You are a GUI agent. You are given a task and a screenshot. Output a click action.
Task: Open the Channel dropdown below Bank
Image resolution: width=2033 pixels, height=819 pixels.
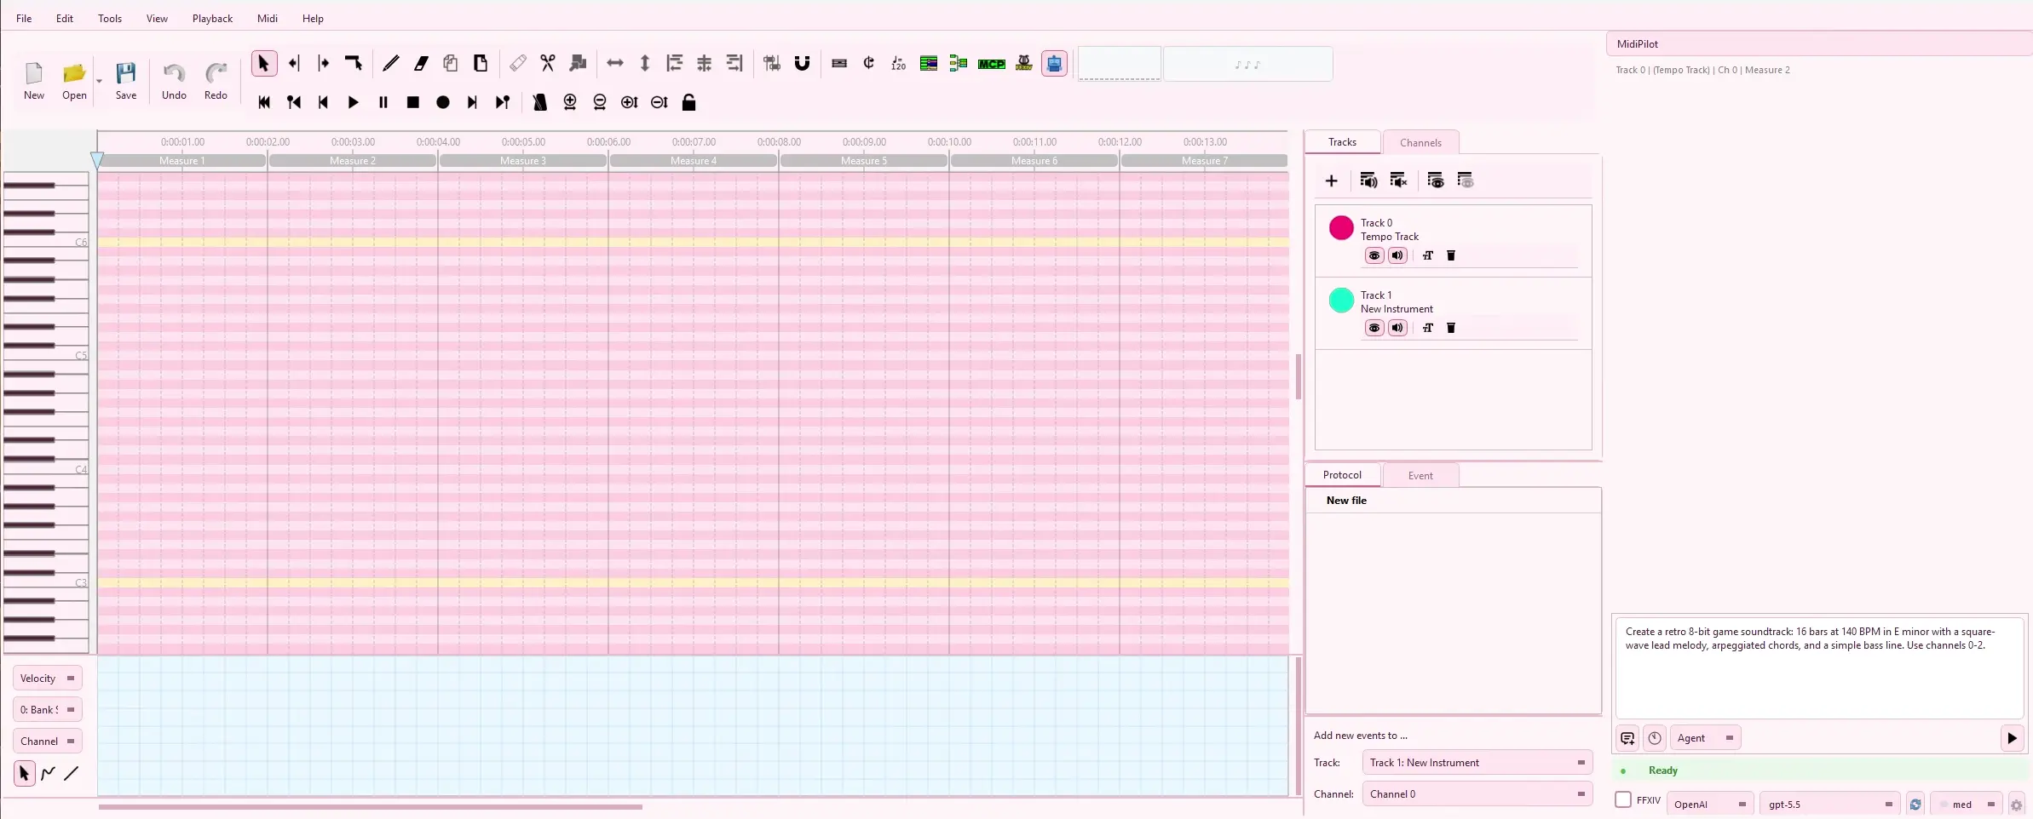(48, 741)
